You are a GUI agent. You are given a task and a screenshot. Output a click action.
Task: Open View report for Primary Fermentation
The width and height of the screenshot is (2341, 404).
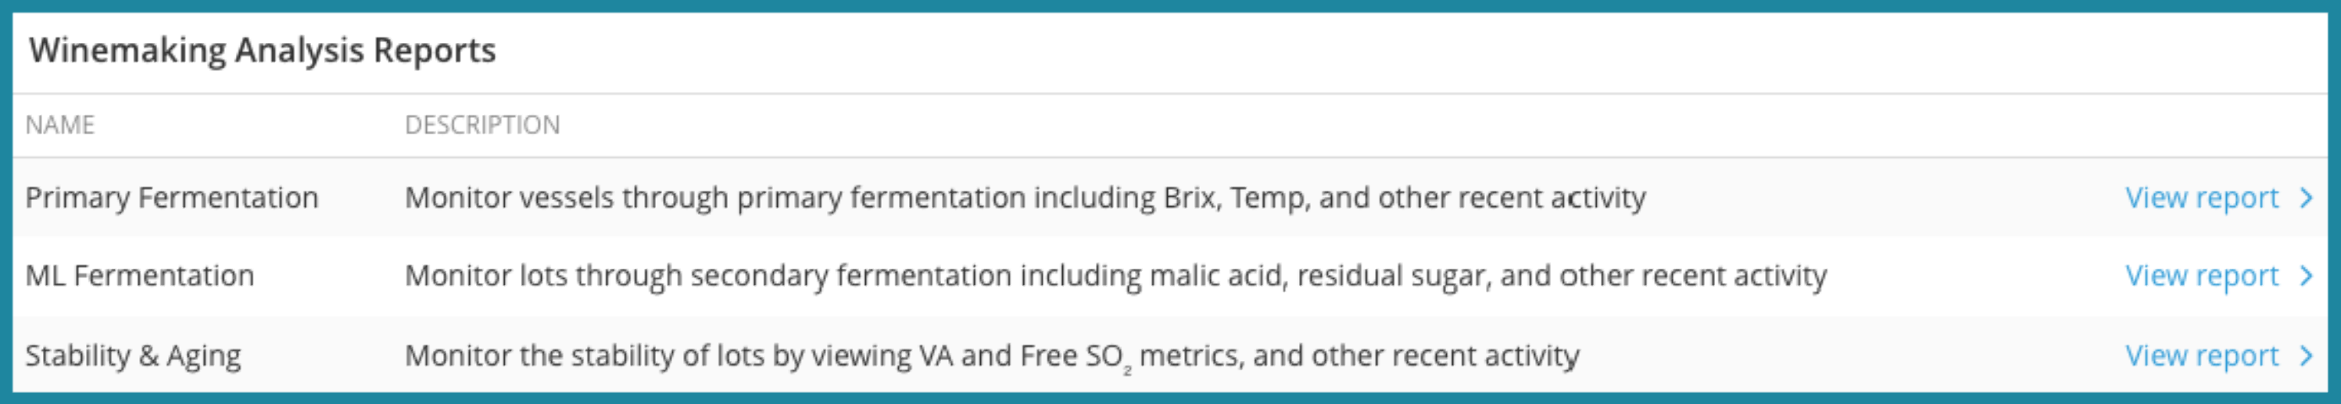point(2201,198)
